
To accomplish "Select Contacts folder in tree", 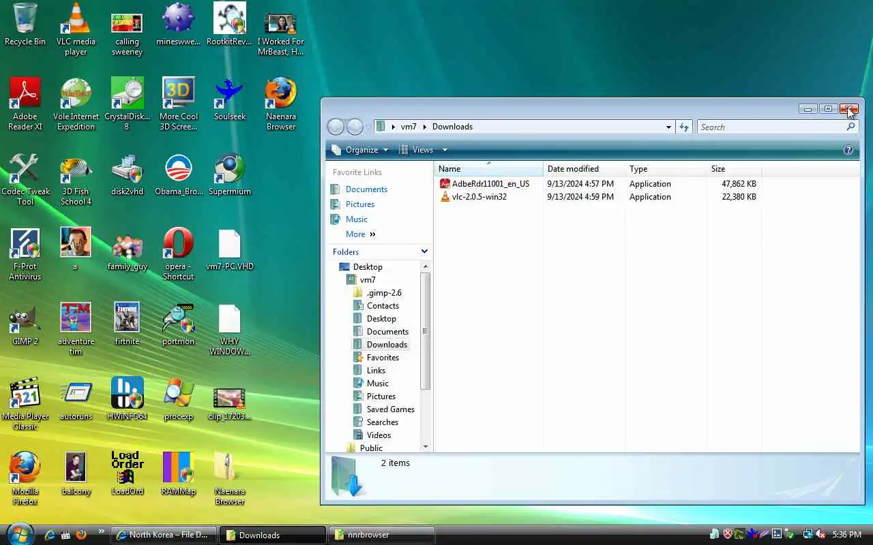I will pyautogui.click(x=376, y=306).
